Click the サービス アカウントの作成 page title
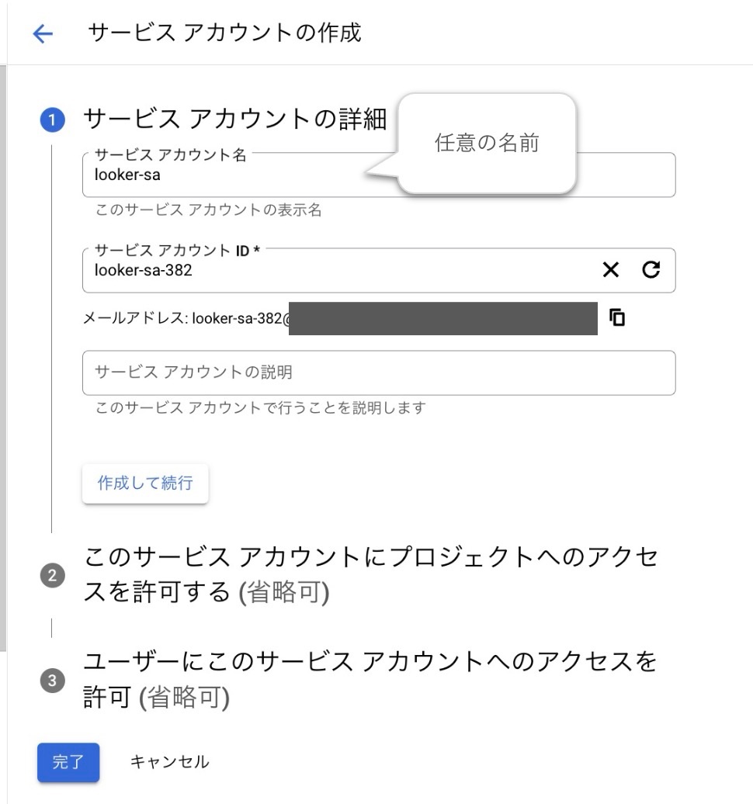The image size is (753, 804). coord(224,33)
